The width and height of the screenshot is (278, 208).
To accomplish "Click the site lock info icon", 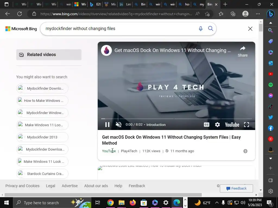I will (x=34, y=14).
